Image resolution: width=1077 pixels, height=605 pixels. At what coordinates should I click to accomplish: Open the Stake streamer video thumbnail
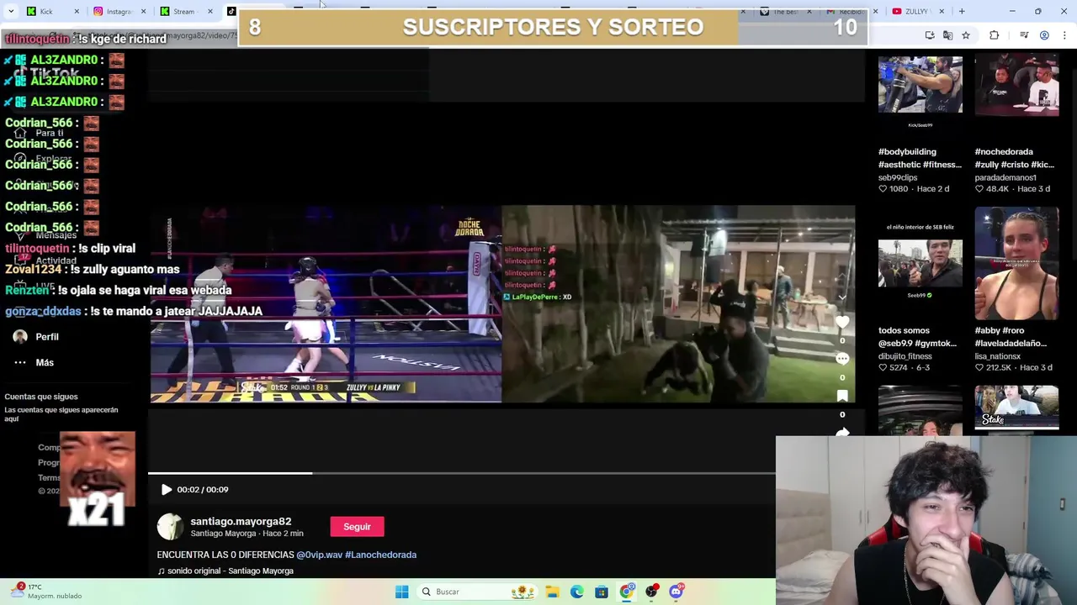[x=1017, y=408]
